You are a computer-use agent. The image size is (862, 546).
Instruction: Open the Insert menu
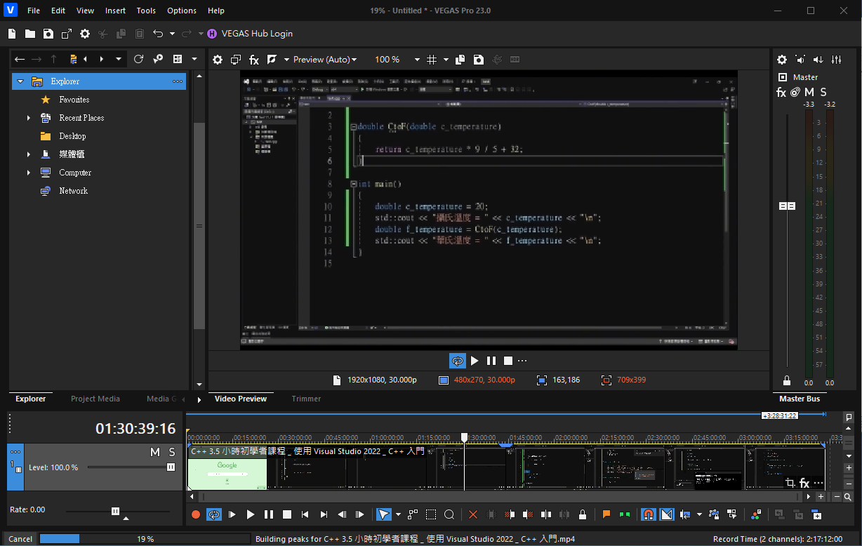pos(115,11)
